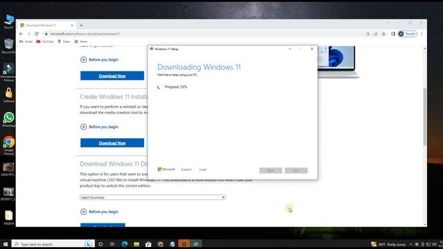Select the desktop image thumbnail above HD2018
Viewport: 443px width, 249px height.
pos(8,194)
